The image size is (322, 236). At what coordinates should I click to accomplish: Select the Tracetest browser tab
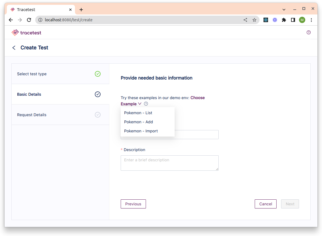tap(41, 10)
